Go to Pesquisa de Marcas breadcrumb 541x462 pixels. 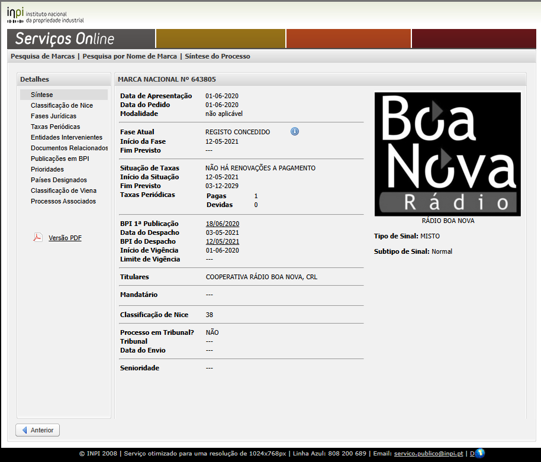click(x=43, y=56)
